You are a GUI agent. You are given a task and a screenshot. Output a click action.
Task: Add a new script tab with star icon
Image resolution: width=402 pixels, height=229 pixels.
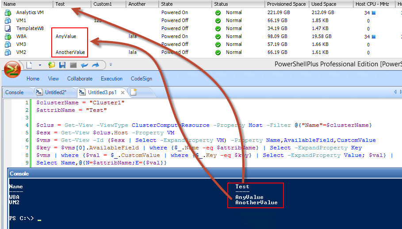134,92
